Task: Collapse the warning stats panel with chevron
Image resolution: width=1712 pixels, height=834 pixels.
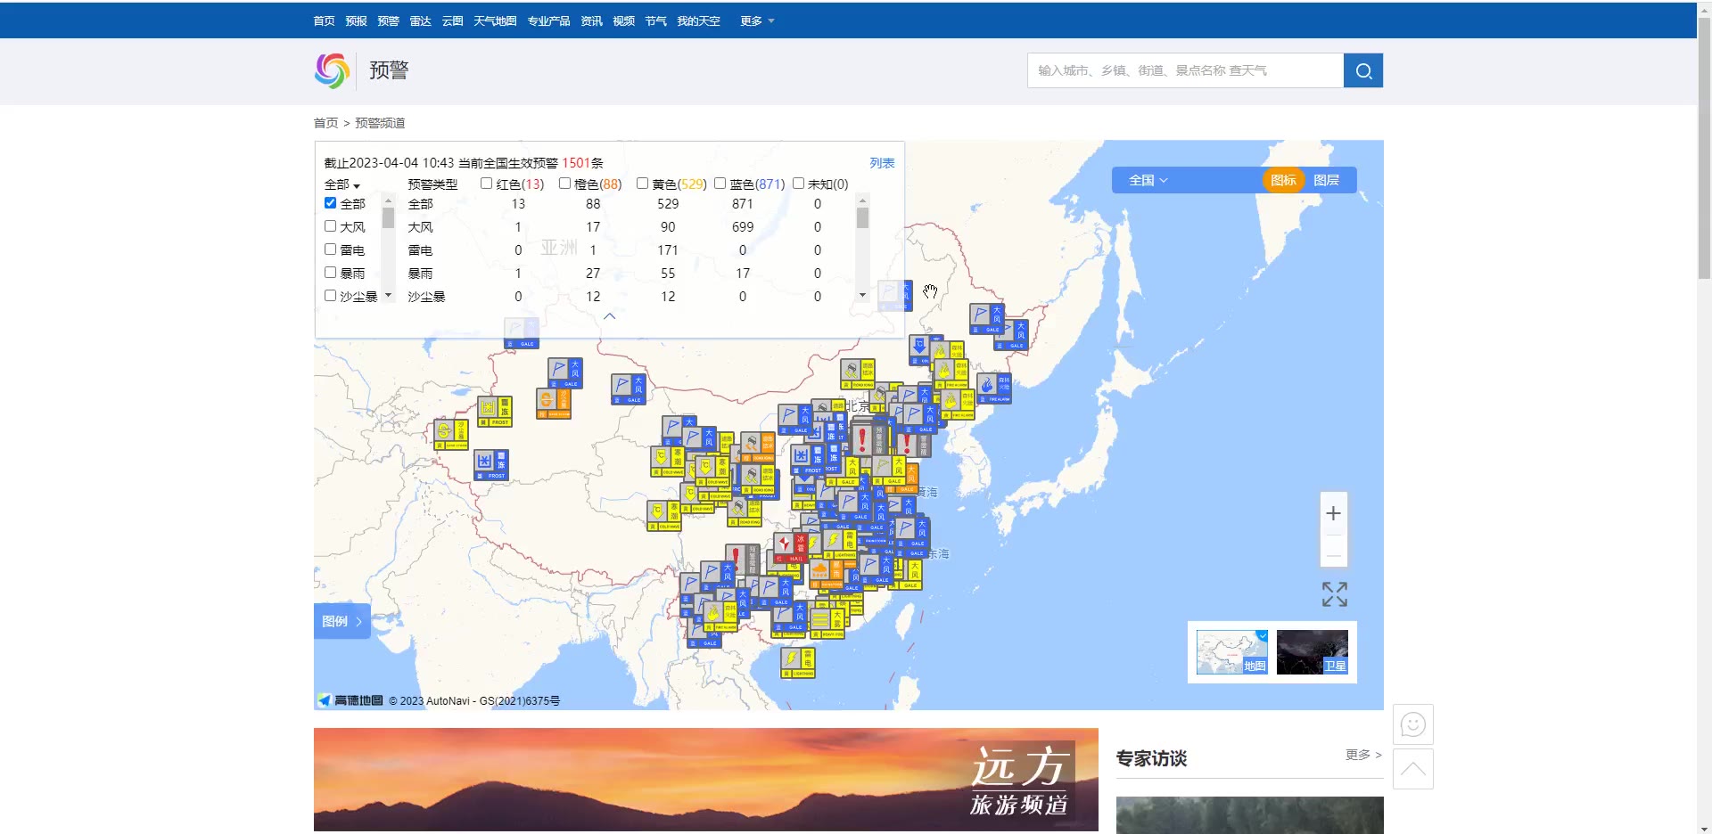Action: point(609,316)
